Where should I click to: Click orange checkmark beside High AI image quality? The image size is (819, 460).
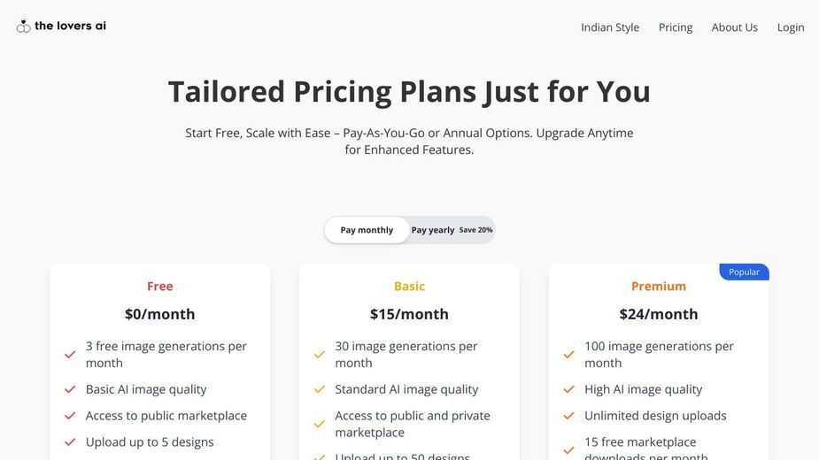coord(568,389)
